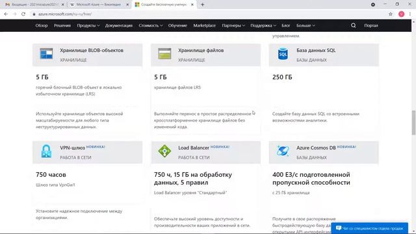Viewport: 416px width, 234px height.
Task: Click the Load Balancer card title
Action: (194, 148)
